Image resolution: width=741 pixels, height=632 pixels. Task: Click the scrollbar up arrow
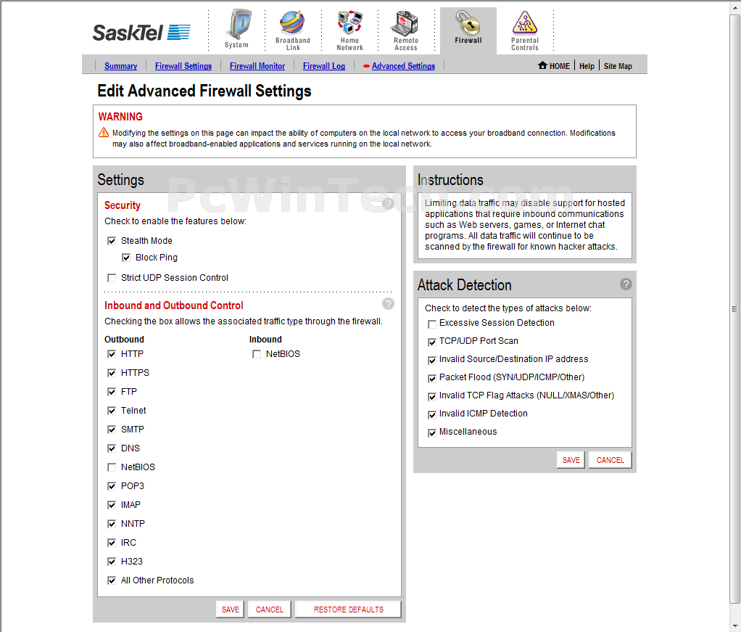pyautogui.click(x=735, y=7)
